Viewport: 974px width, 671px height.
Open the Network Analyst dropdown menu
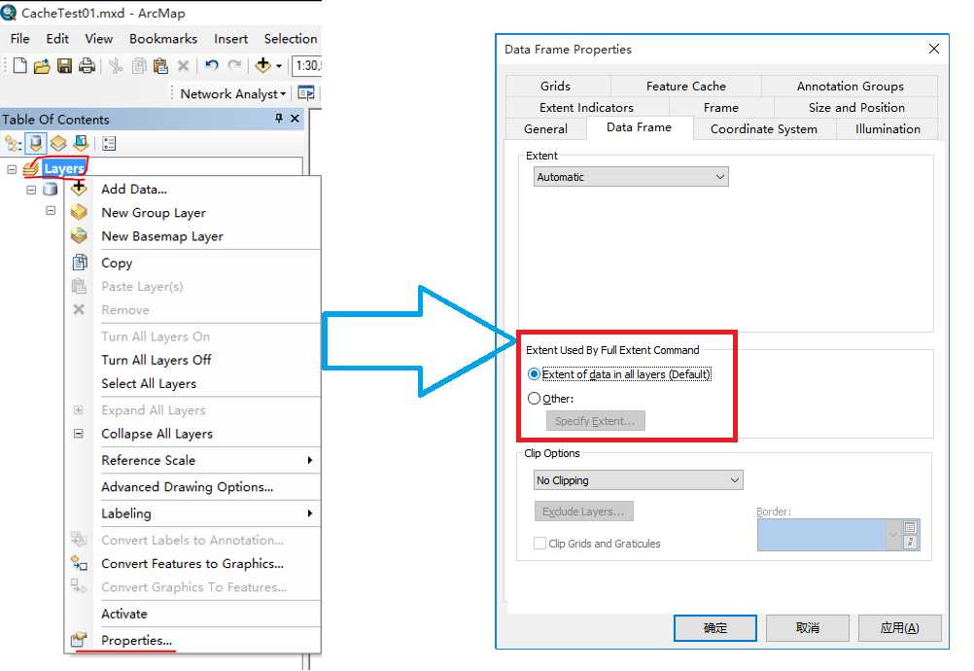[x=233, y=93]
